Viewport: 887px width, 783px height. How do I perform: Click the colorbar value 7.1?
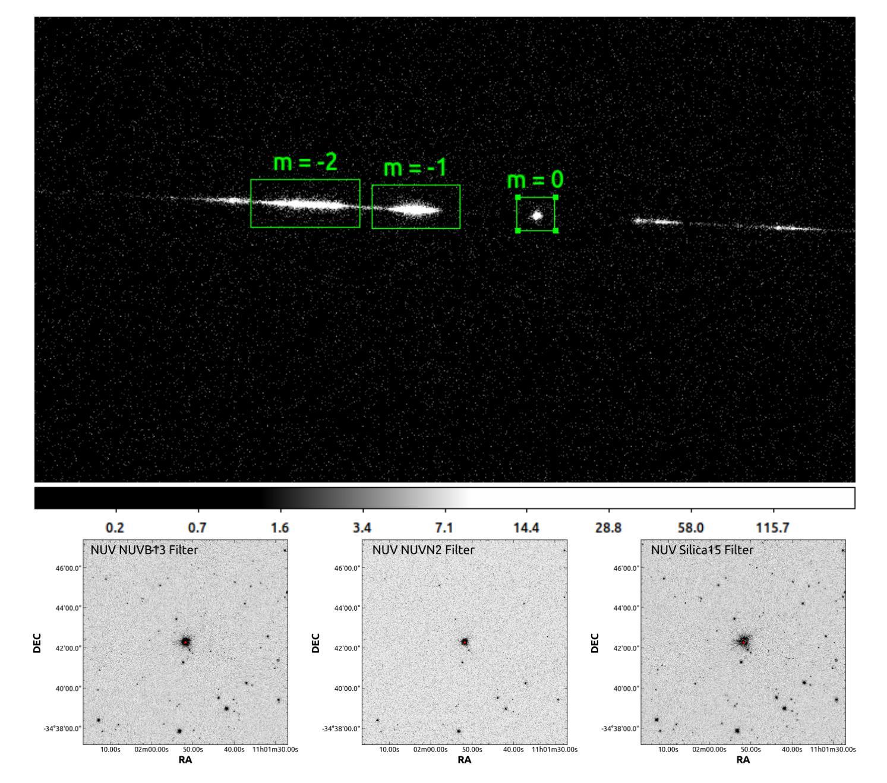point(444,528)
